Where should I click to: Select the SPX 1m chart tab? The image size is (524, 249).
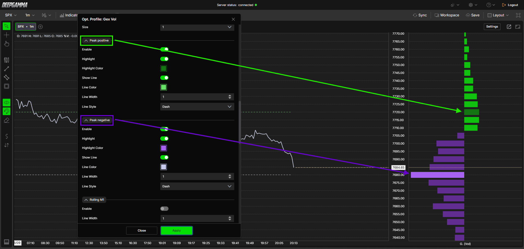point(26,26)
